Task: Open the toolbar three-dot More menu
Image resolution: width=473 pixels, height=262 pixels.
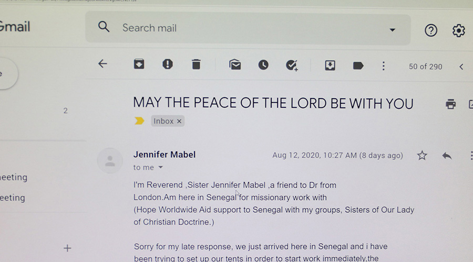Action: click(384, 66)
